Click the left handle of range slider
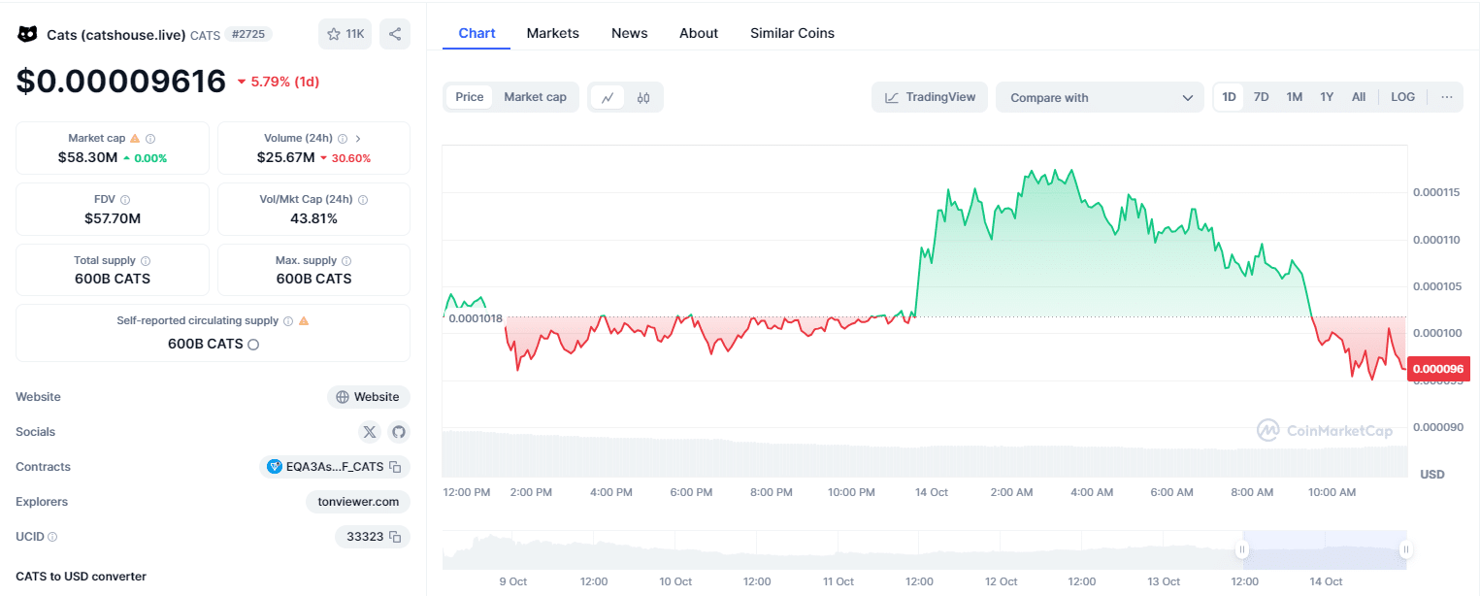 click(1241, 550)
